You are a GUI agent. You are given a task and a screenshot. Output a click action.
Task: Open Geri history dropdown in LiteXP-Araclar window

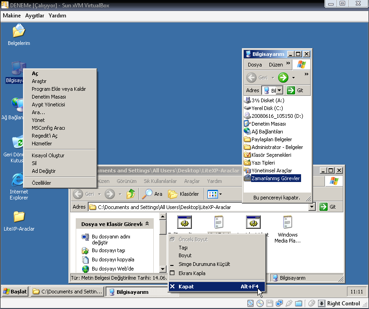point(99,194)
